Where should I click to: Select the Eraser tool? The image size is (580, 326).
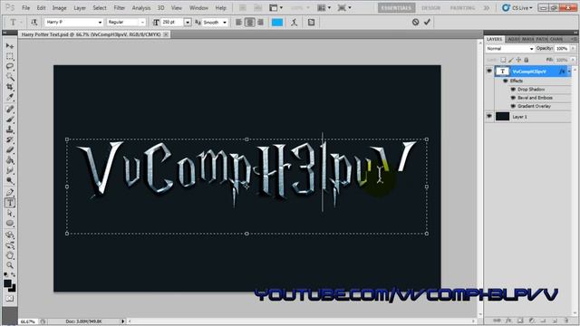[10, 150]
